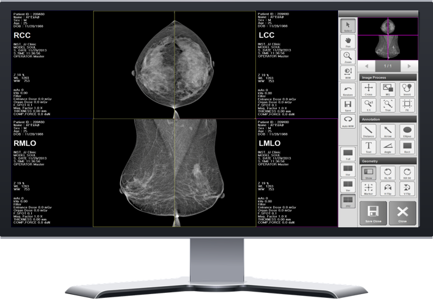Choose the WW window width tool
This screenshot has width=433, height=299.
tap(347, 73)
